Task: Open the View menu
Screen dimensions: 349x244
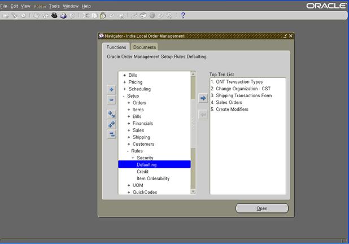Action: click(25, 6)
